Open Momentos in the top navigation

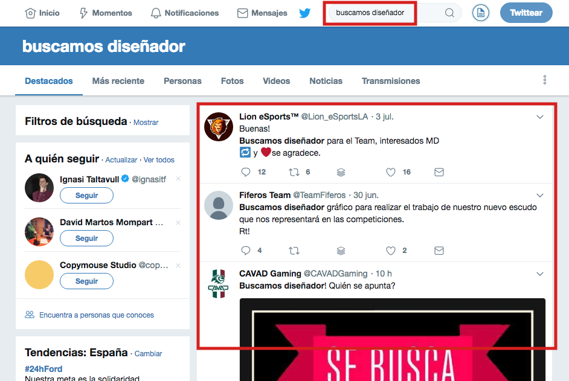106,13
